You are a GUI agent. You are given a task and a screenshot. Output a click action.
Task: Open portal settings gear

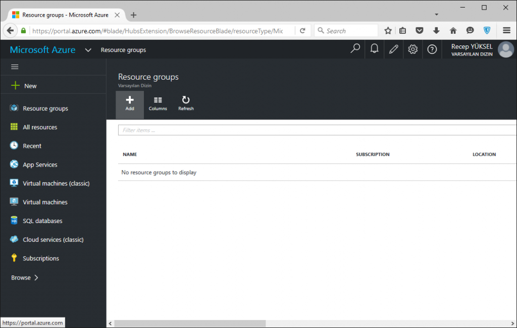(x=412, y=49)
